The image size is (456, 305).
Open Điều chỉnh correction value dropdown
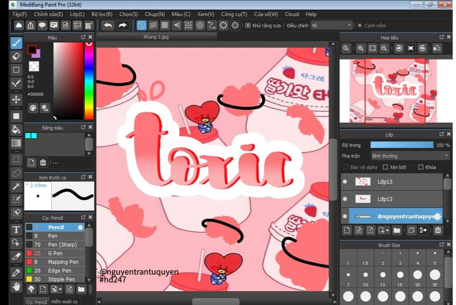(331, 25)
